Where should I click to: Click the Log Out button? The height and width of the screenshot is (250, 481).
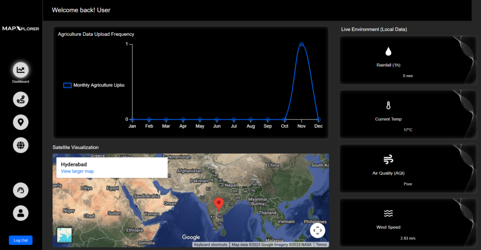click(x=21, y=240)
